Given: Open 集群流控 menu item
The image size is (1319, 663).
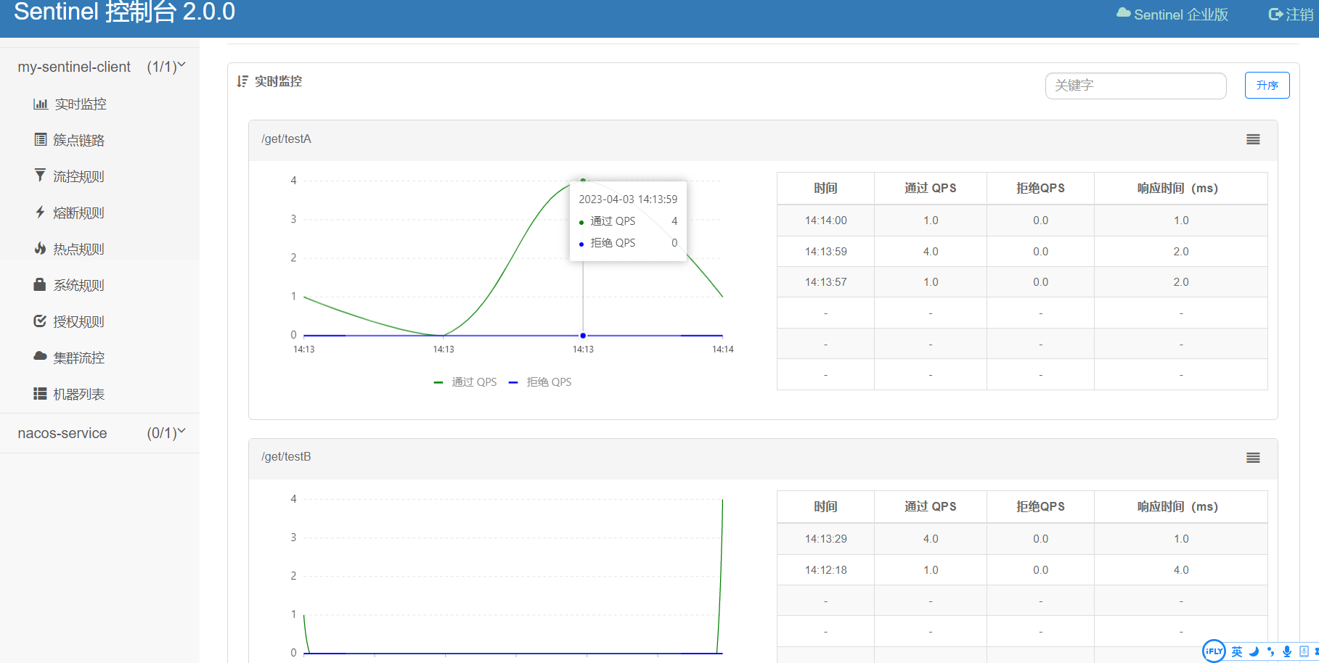Looking at the screenshot, I should tap(79, 358).
